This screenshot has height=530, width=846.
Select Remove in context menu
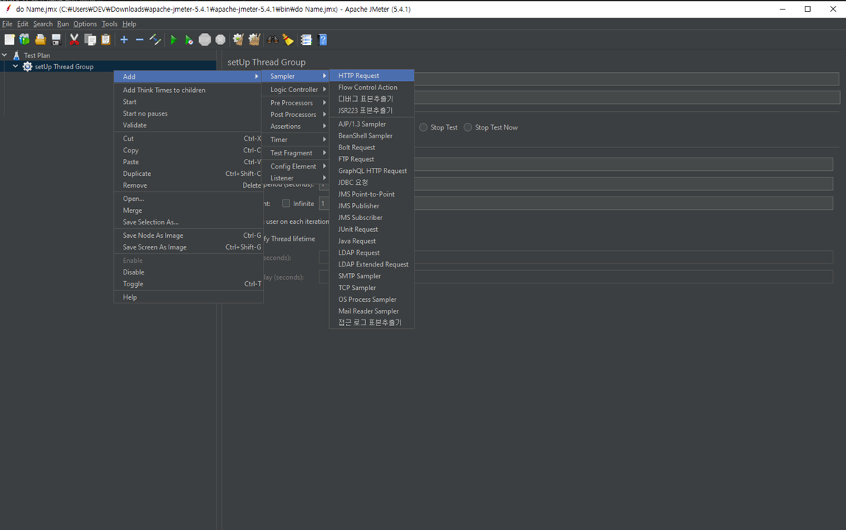pyautogui.click(x=188, y=185)
